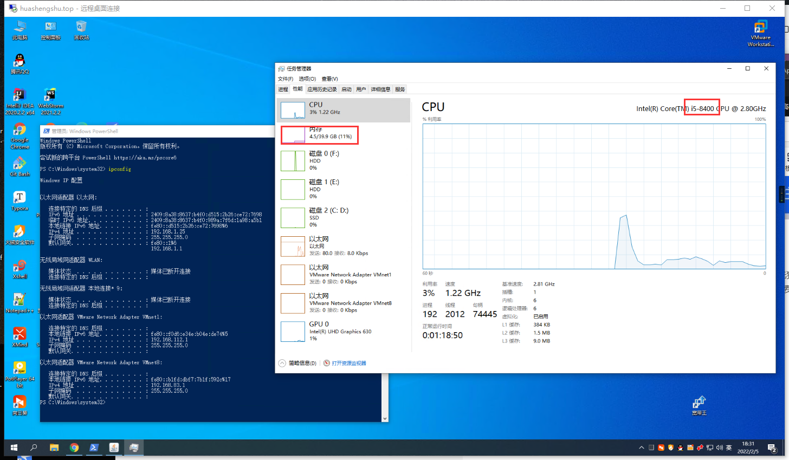Viewport: 789px width, 460px height.
Task: Click the 74445 handles count
Action: click(485, 314)
